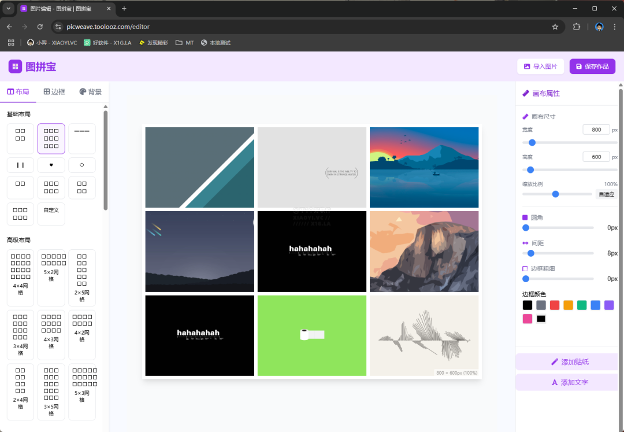The image size is (624, 432).
Task: Open a new browser tab
Action: coord(124,8)
